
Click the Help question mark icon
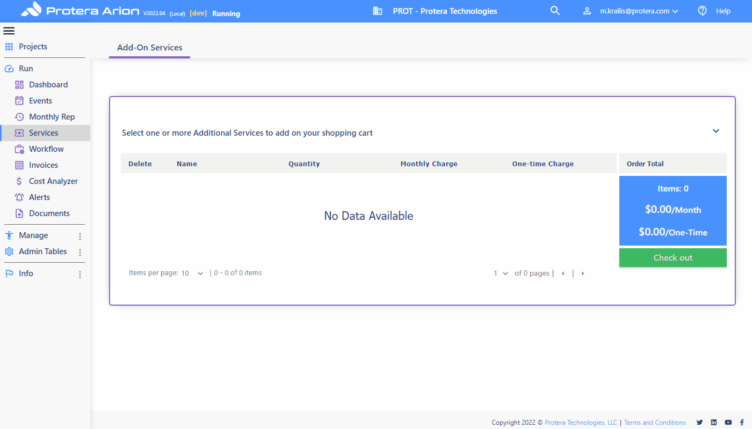click(x=702, y=11)
